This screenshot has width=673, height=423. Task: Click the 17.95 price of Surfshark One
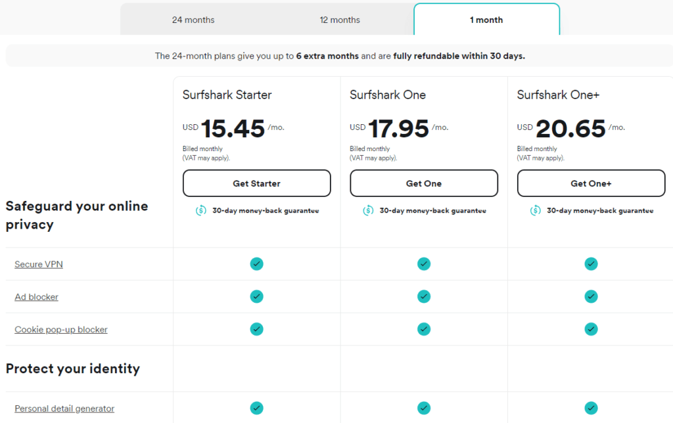pos(399,129)
